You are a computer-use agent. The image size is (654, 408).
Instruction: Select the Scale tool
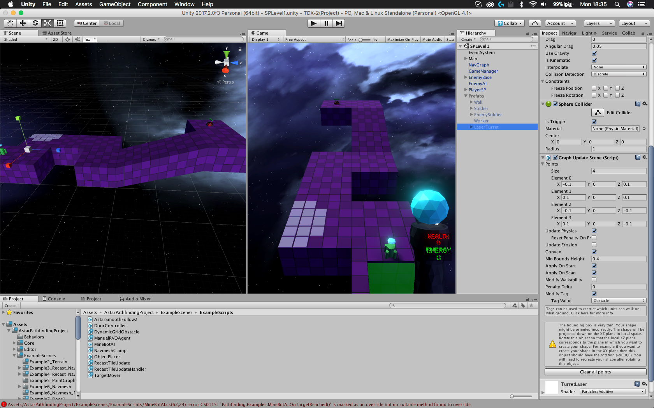click(47, 23)
